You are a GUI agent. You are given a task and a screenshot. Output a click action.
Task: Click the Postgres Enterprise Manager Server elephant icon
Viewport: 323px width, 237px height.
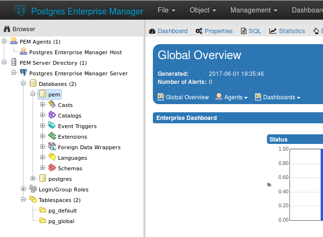pos(23,73)
